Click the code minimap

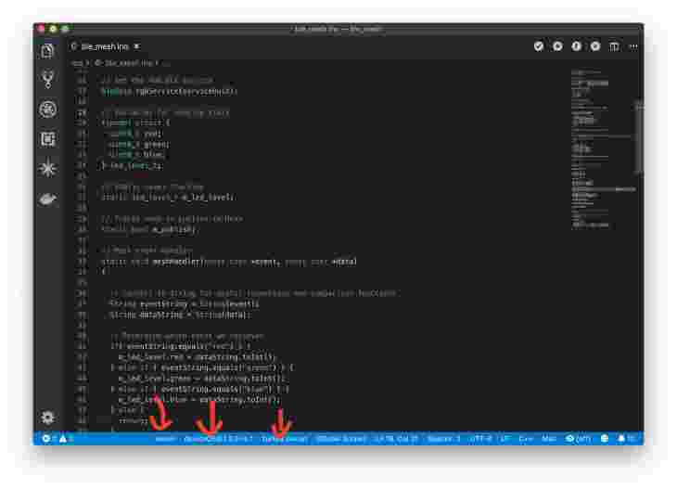[x=603, y=149]
